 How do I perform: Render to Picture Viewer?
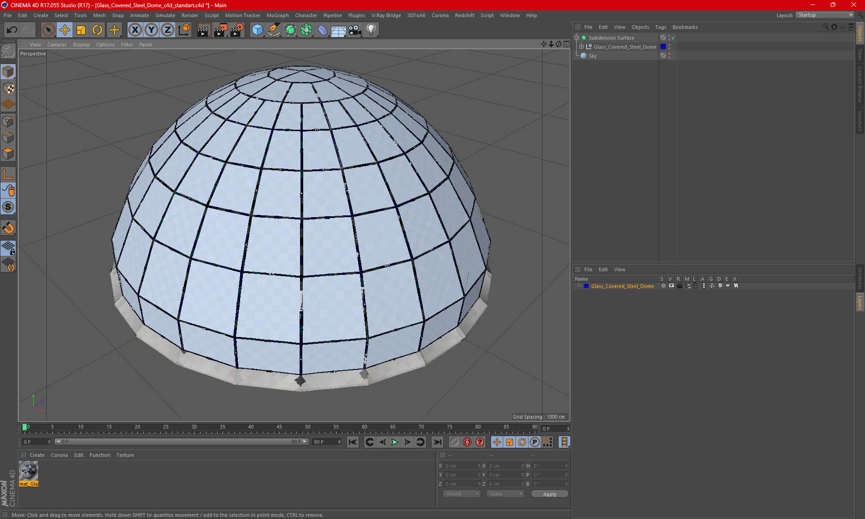pyautogui.click(x=220, y=30)
